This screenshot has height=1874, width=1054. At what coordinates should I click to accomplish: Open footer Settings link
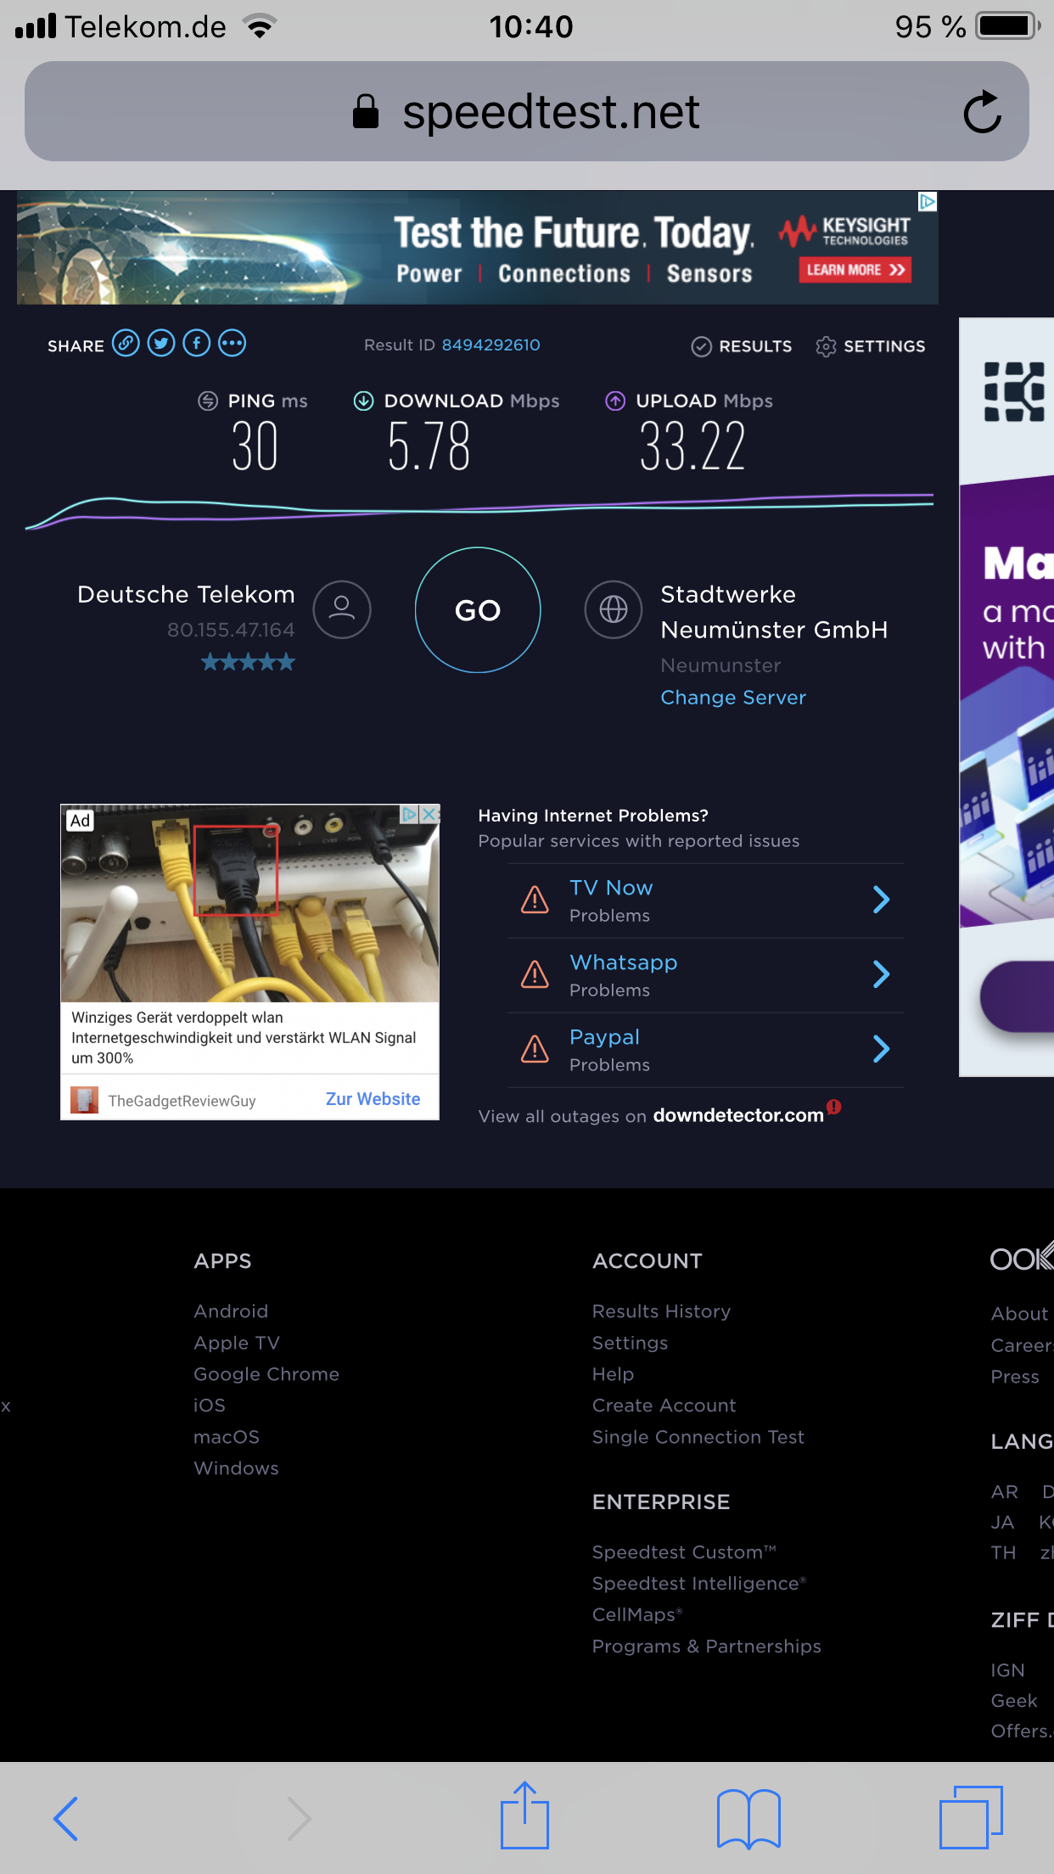coord(630,1343)
